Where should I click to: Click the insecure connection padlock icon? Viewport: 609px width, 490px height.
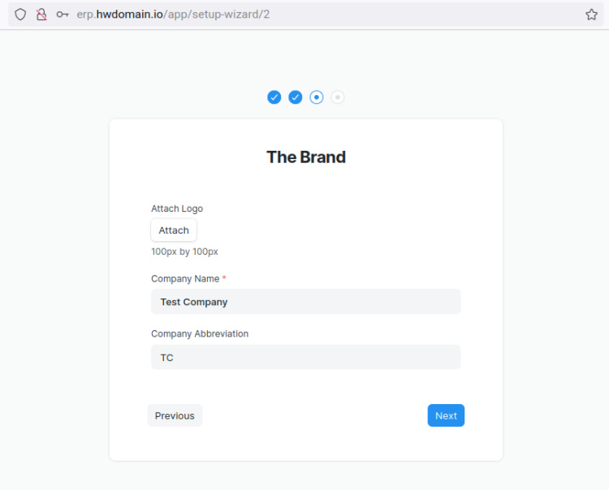pos(41,15)
